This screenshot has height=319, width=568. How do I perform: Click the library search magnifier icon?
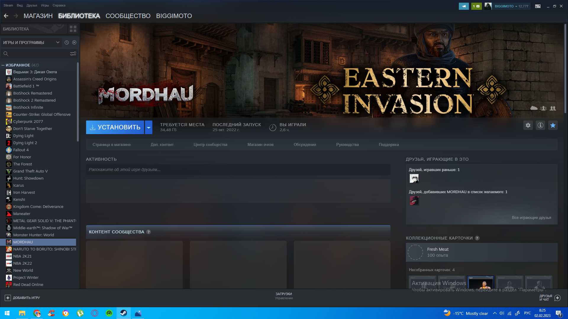pos(6,54)
